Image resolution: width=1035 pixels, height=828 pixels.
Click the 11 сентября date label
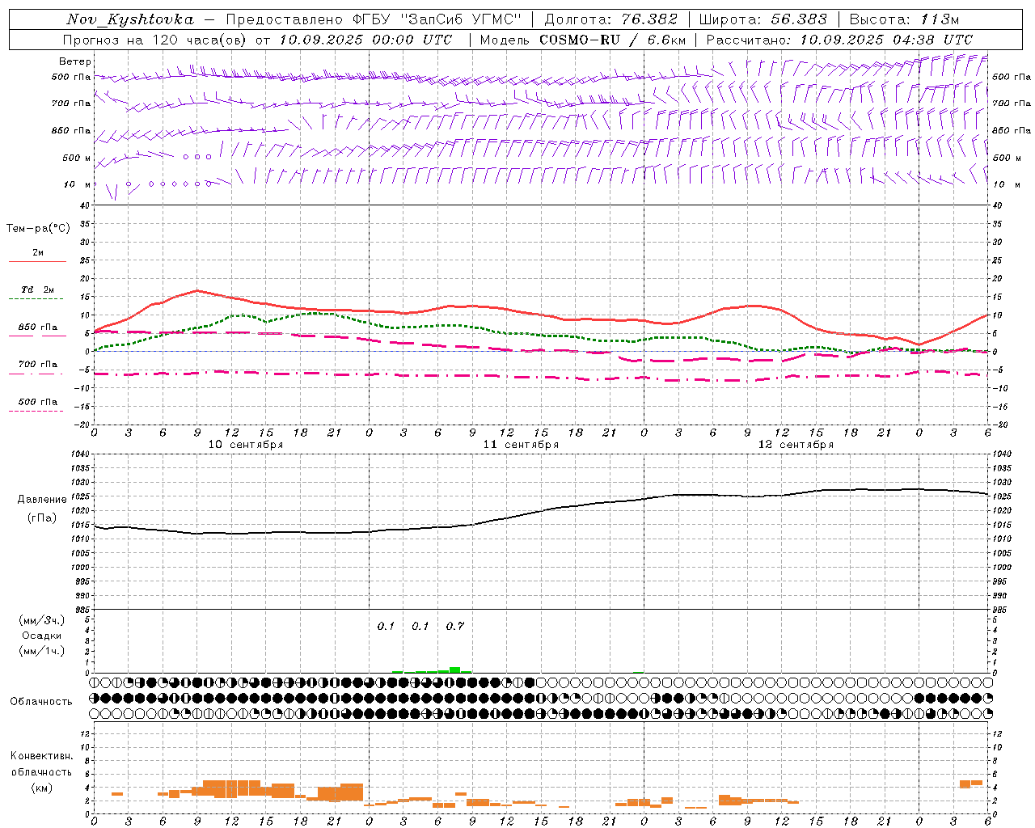pyautogui.click(x=521, y=445)
